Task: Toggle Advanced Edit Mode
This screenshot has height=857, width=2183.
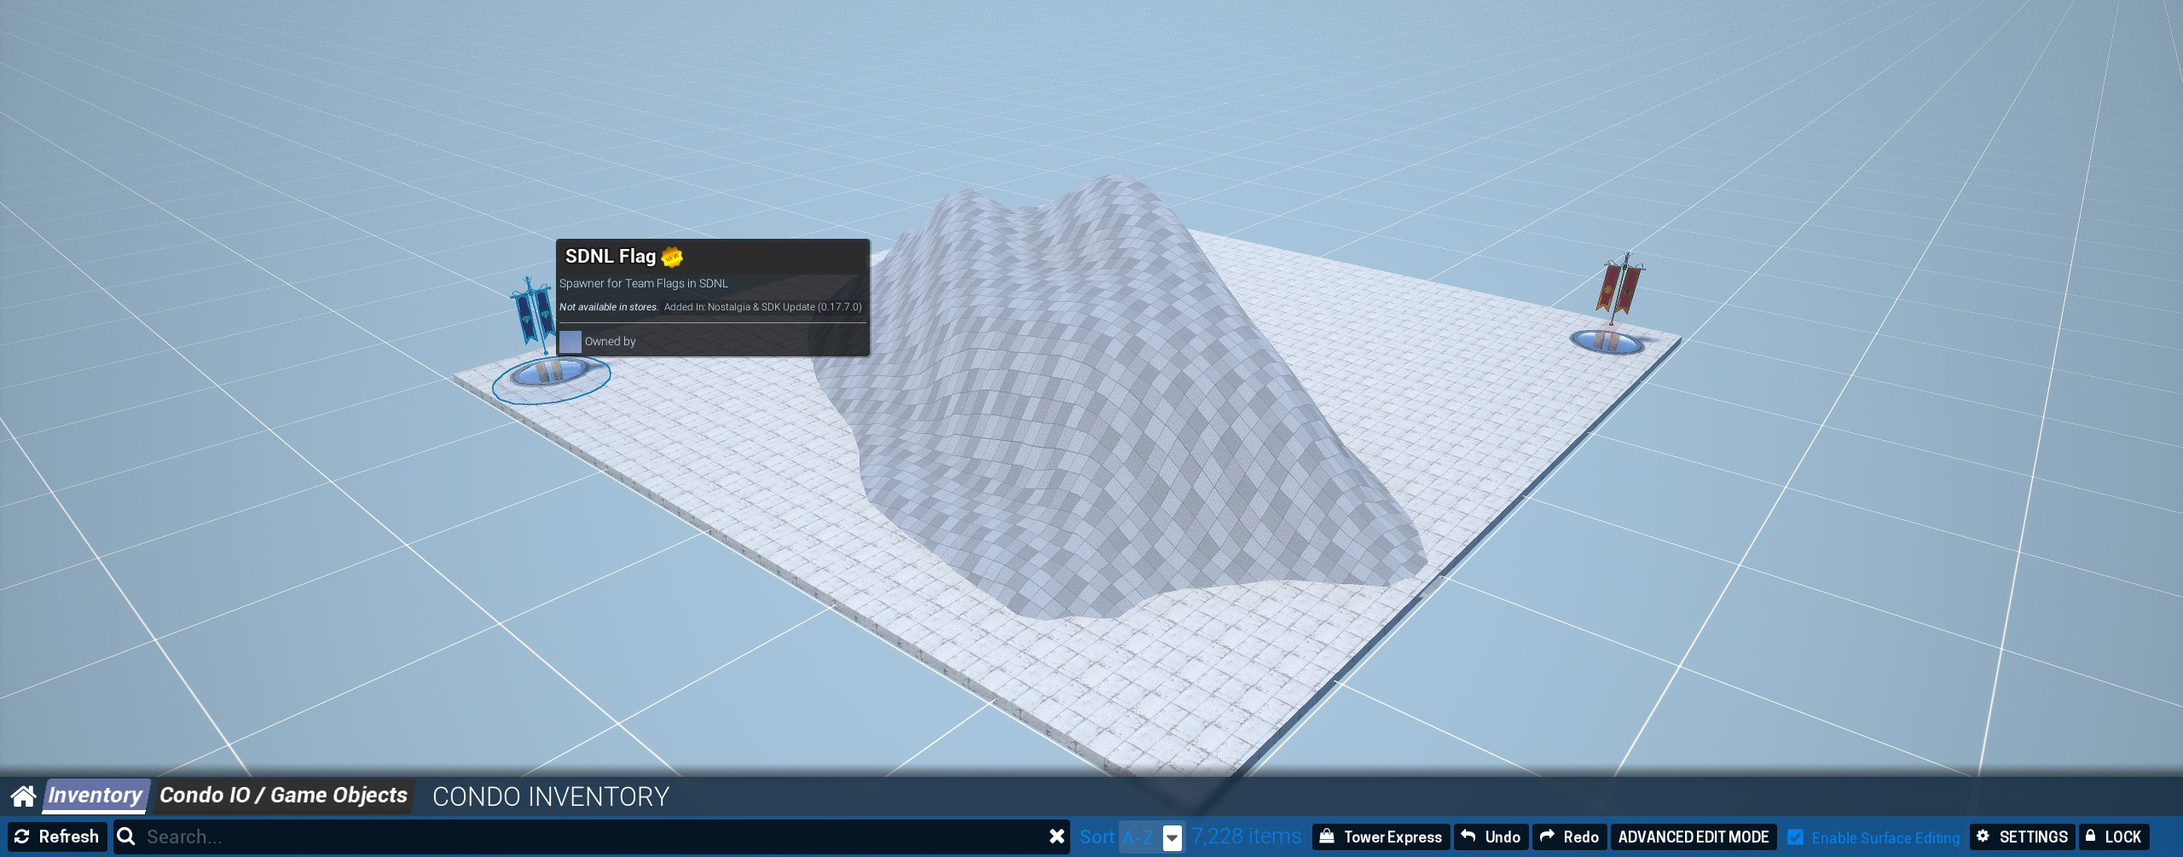Action: (x=1693, y=837)
